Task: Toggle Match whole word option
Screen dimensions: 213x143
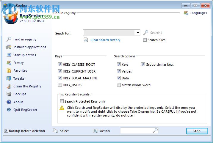Action: pos(119,85)
